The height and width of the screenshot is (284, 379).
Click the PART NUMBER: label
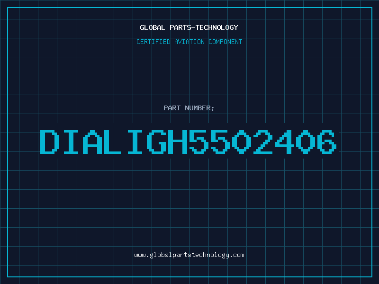[189, 108]
